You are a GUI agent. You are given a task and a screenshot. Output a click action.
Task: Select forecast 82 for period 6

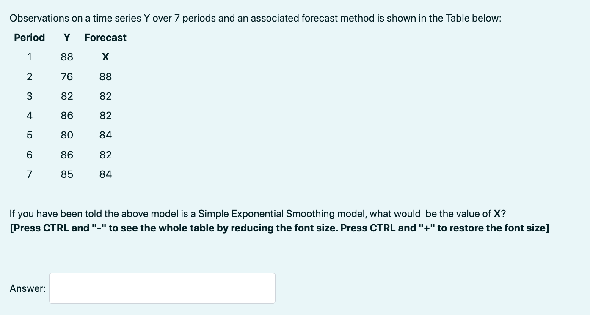[105, 155]
